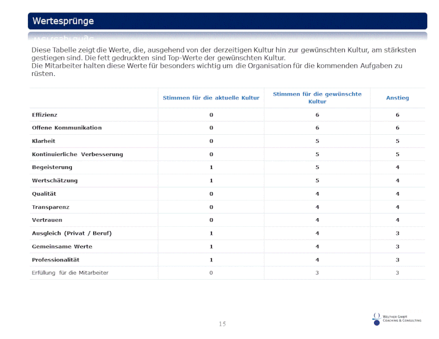Viewport: 439px width, 339px height.
Task: Select the "Professionalität" row label
Action: (x=56, y=260)
